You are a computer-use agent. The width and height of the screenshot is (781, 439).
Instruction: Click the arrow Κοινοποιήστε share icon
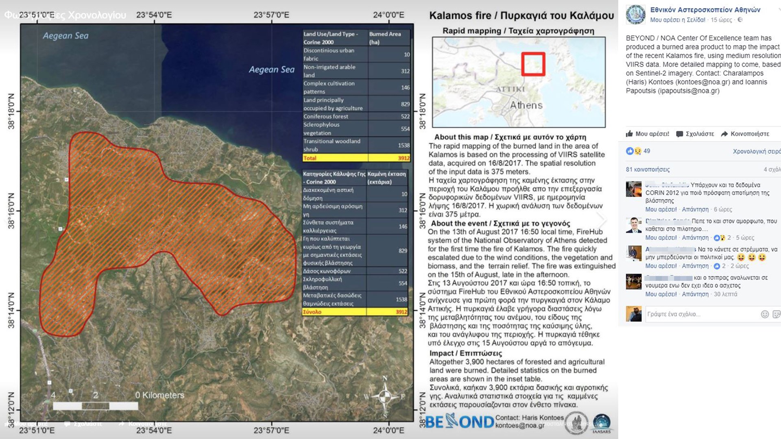[725, 134]
